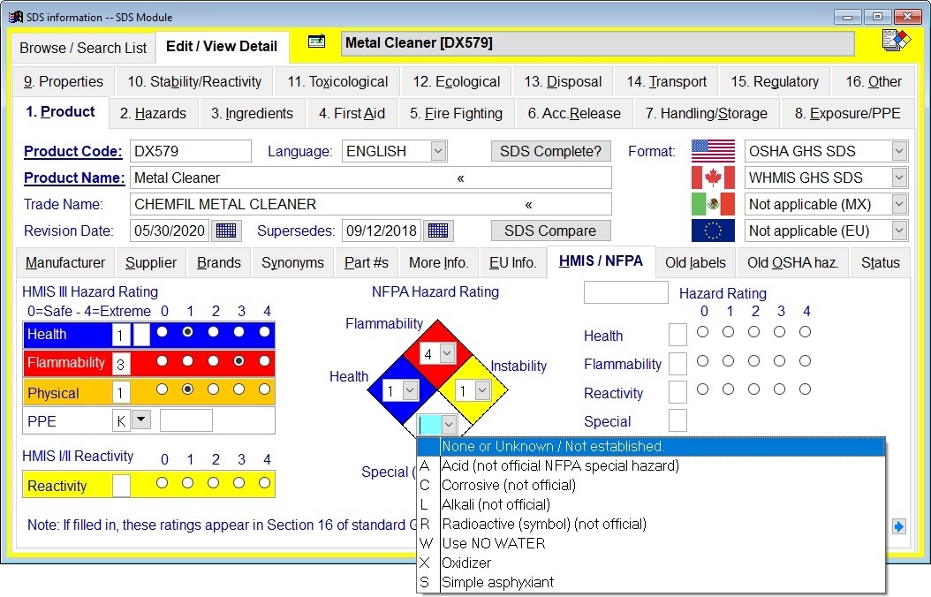Choose the Corrosive (not official) option
The height and width of the screenshot is (597, 931).
point(651,485)
